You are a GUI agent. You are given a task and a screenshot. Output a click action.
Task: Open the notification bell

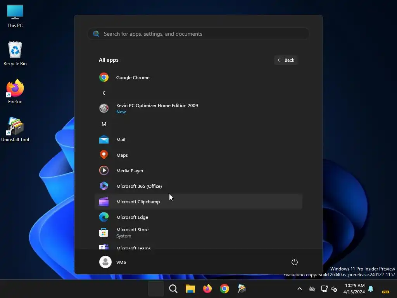point(371,289)
